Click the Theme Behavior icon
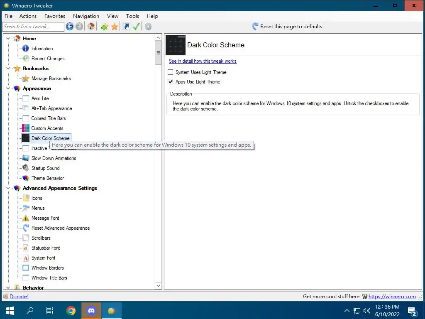425x319 pixels. (26, 178)
